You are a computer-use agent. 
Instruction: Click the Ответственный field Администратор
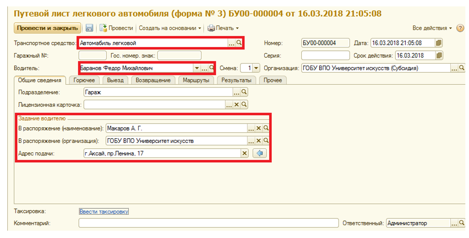(419, 223)
